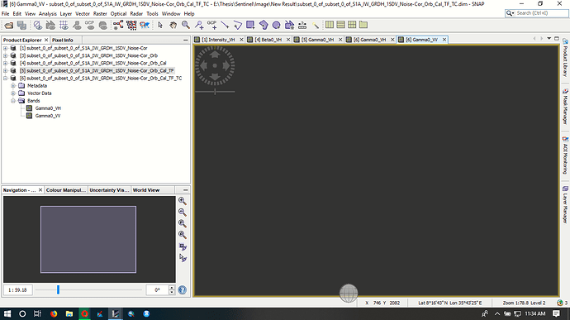Viewport: 570px width, 320px height.
Task: Open the Radar menu
Action: pos(136,14)
